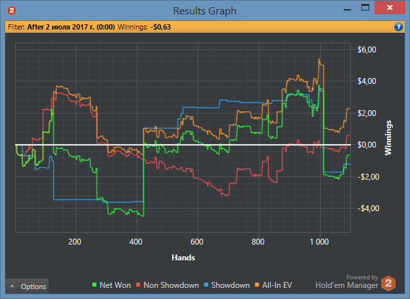Click the '-$2,00' y-axis label
This screenshot has width=410, height=299.
369,176
